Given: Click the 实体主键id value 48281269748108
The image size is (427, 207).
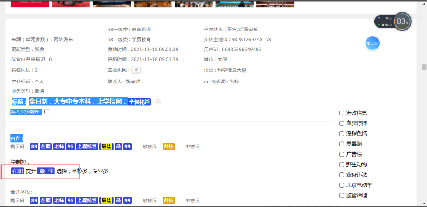Looking at the screenshot, I should point(251,40).
